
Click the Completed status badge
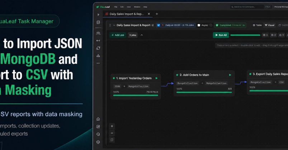coord(230,25)
